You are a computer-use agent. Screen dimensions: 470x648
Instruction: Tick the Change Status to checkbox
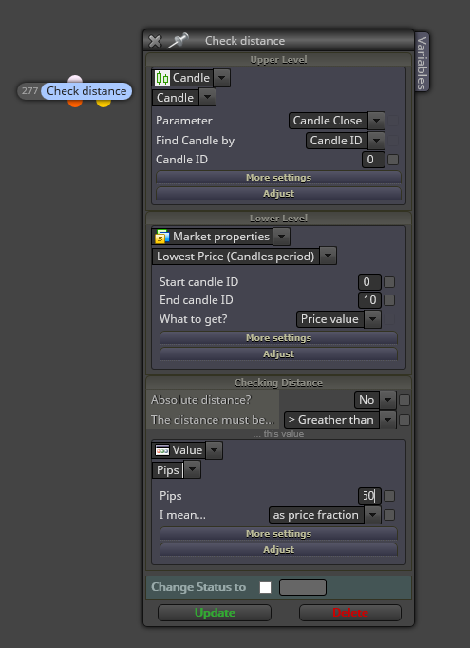pos(265,587)
